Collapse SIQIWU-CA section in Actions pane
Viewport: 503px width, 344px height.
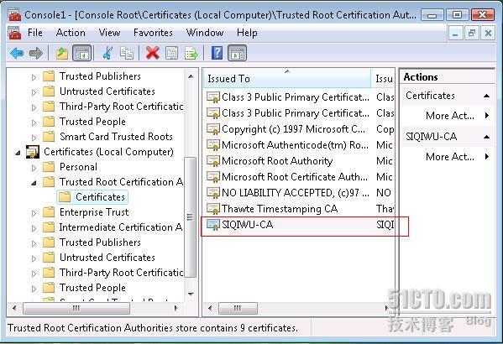pyautogui.click(x=487, y=137)
